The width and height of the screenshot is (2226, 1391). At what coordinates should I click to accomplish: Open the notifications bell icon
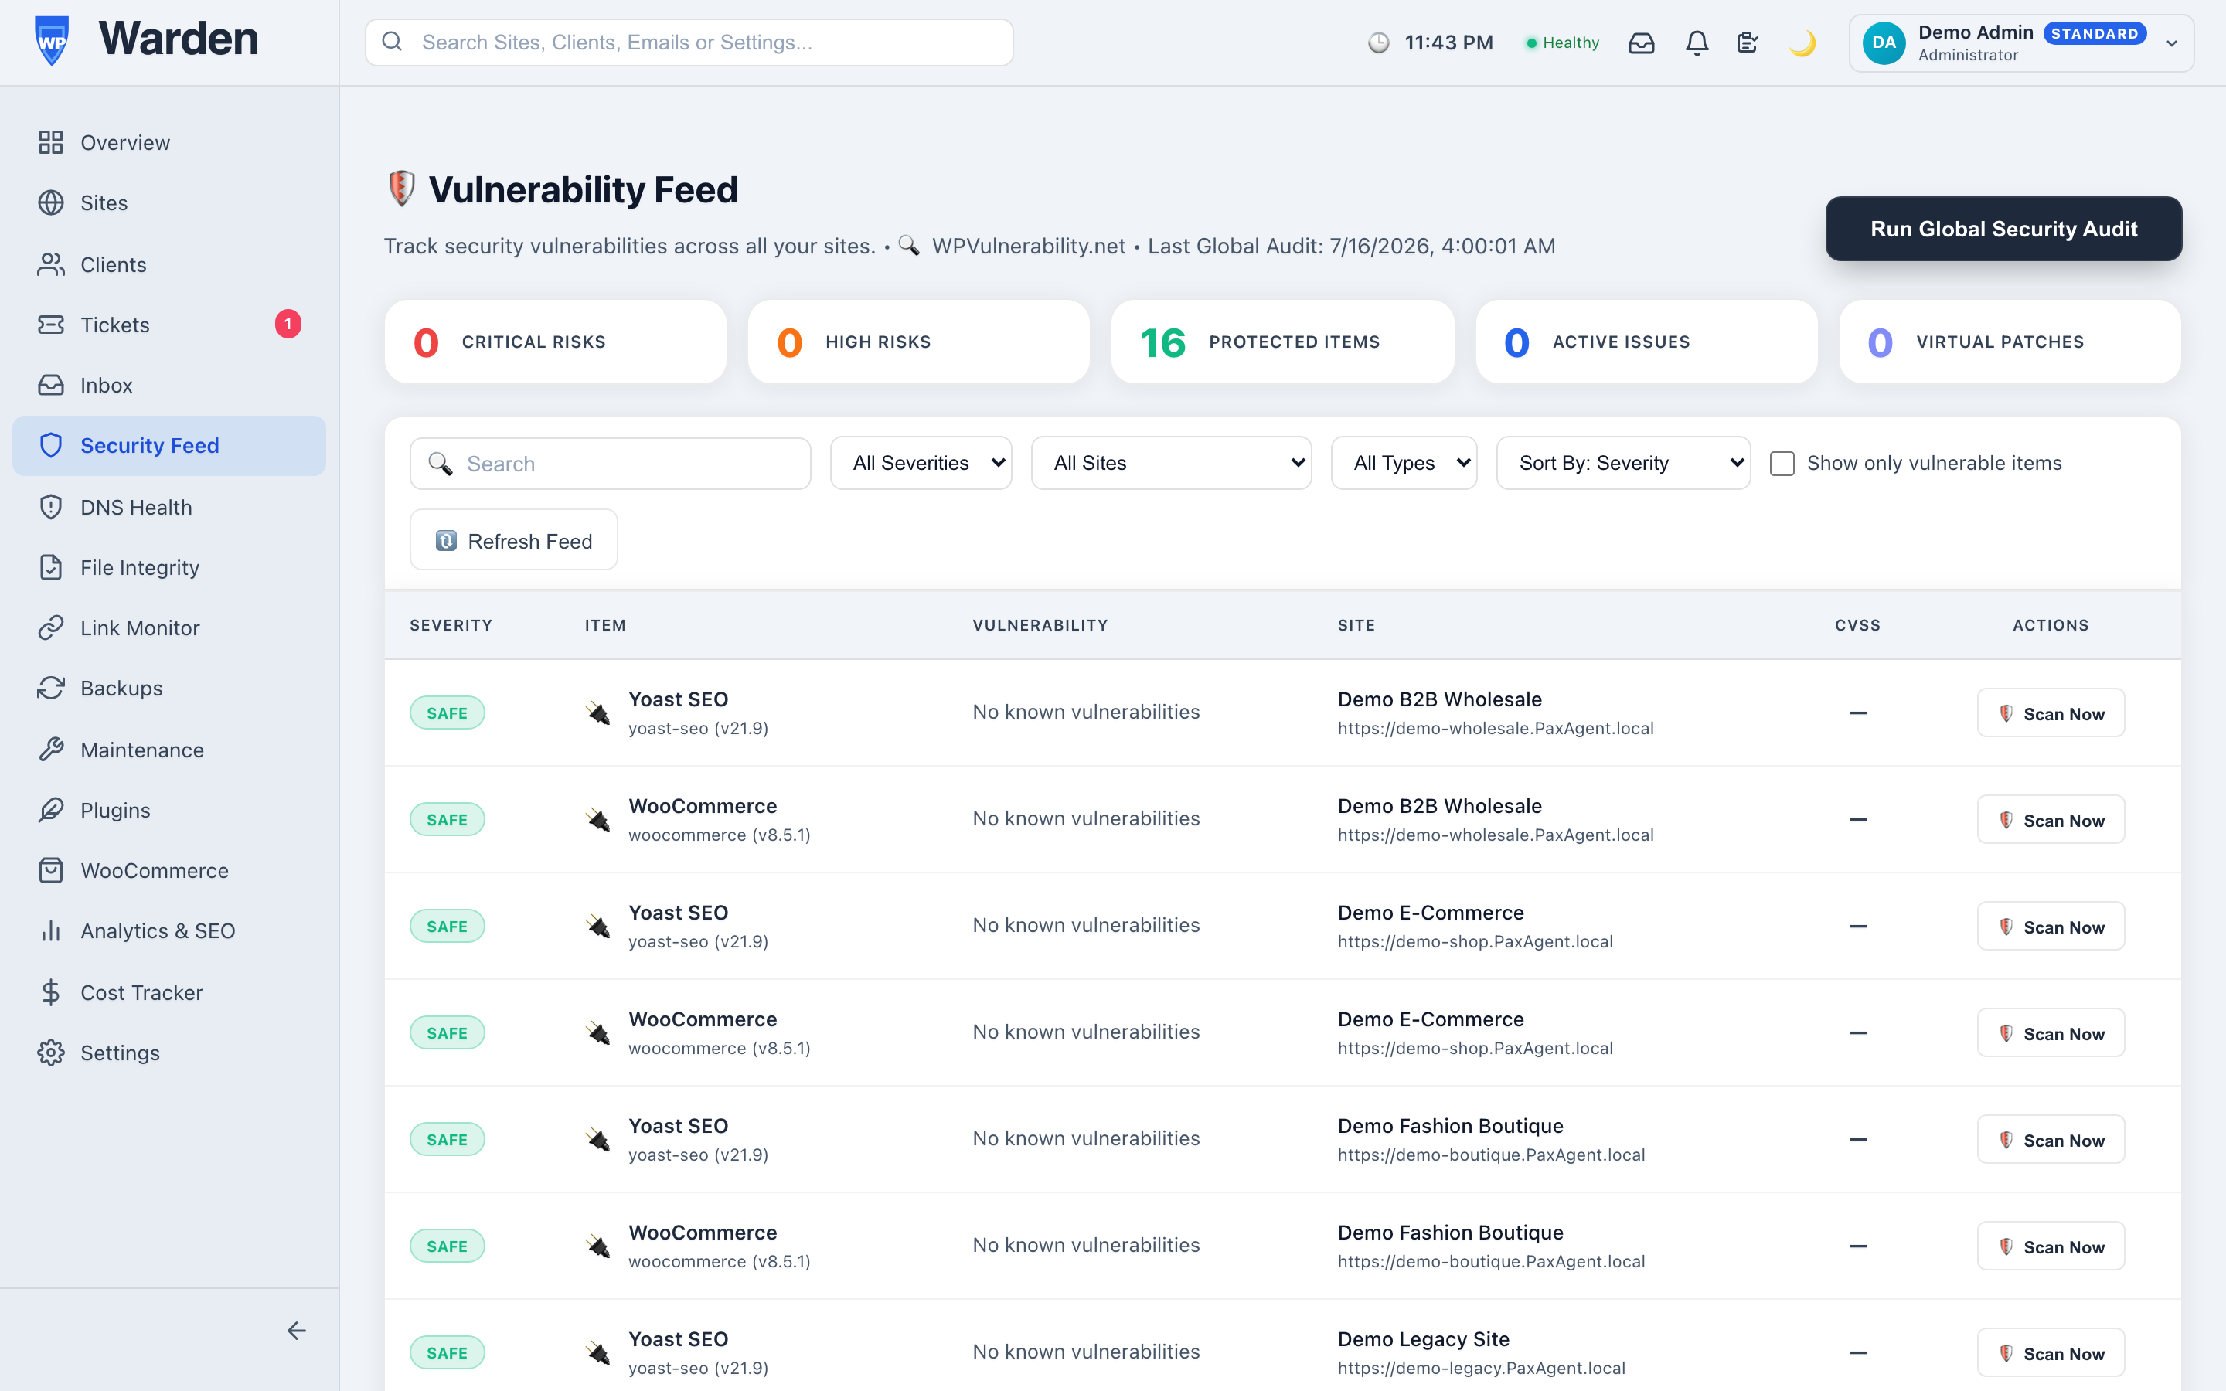(x=1697, y=43)
